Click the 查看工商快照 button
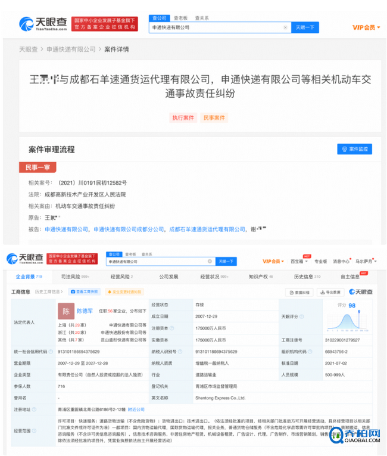This screenshot has width=387, height=456. coord(85,291)
